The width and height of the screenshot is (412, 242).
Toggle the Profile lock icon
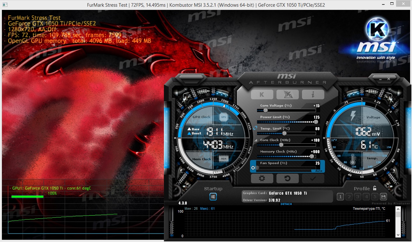[375, 188]
